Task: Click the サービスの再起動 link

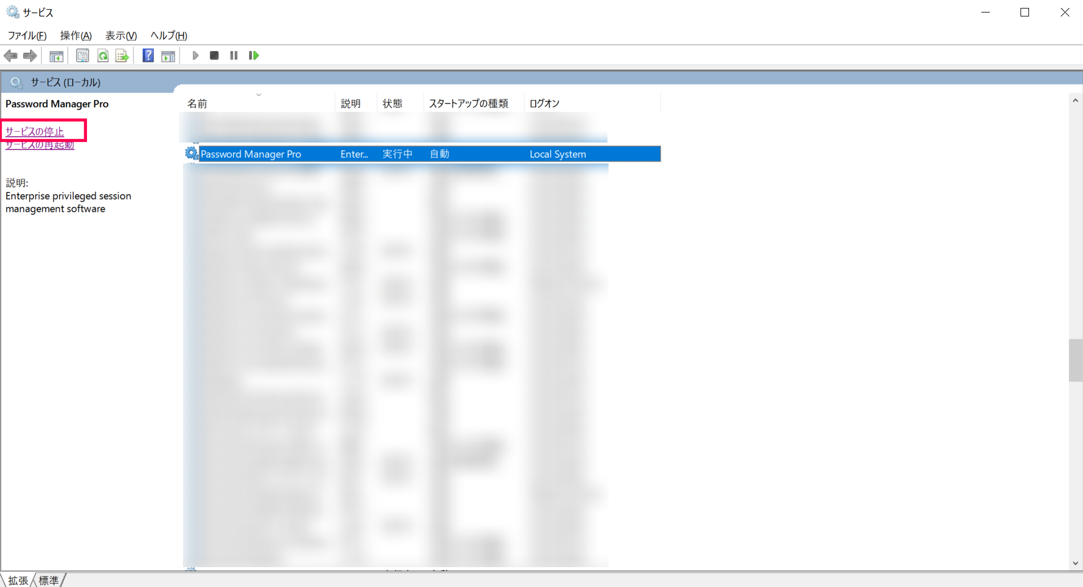Action: [x=40, y=145]
